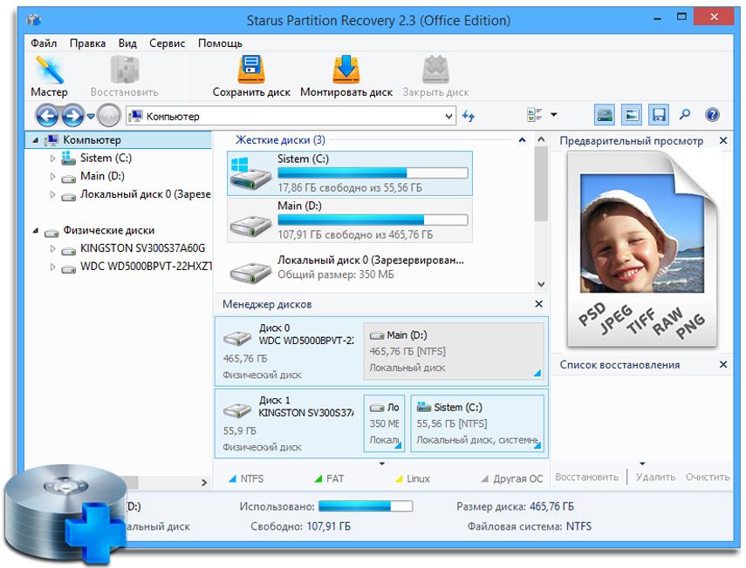Toggle the disk manager panel button
The image size is (746, 568).
coord(605,114)
